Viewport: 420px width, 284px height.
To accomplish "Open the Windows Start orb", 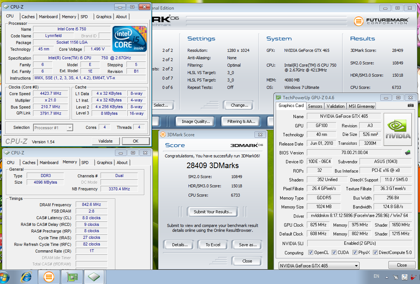I will (x=4, y=277).
